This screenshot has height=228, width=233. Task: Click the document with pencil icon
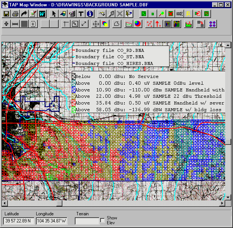(x=33, y=14)
